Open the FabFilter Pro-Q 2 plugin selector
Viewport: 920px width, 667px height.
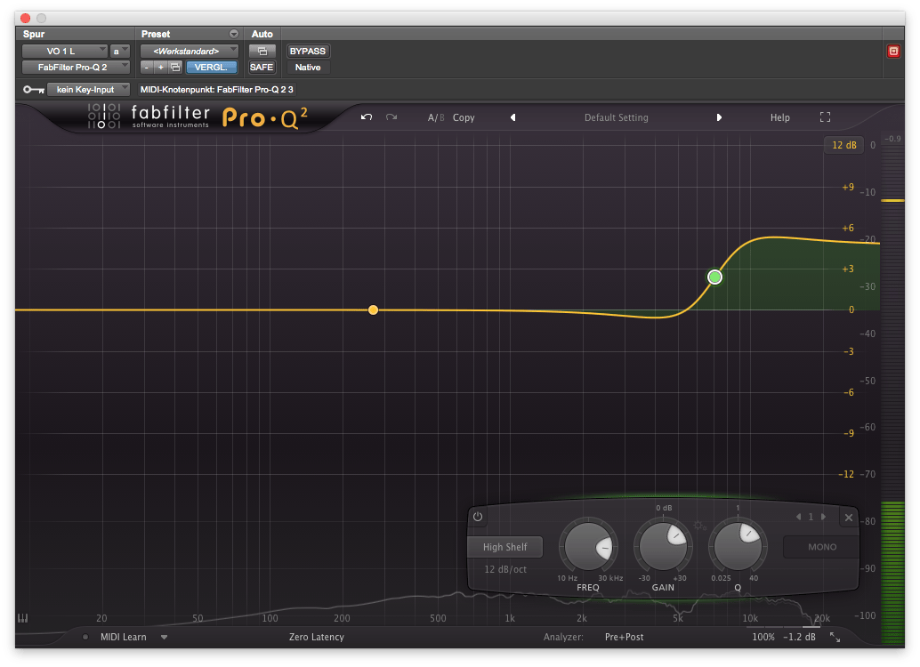(76, 68)
